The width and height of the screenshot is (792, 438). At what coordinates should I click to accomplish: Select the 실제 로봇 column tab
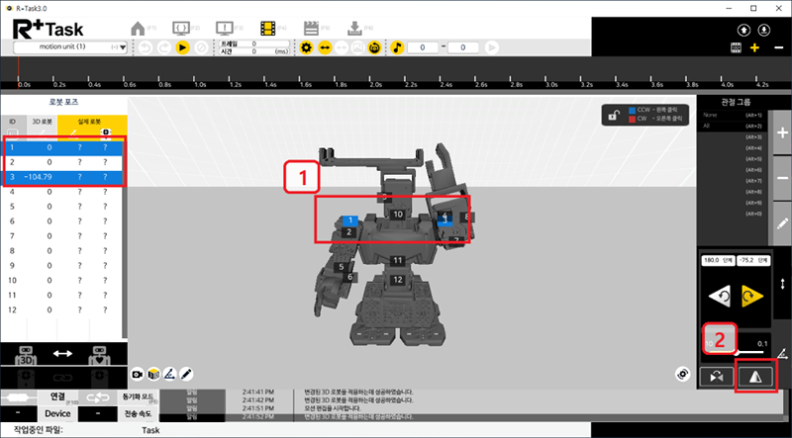coord(91,121)
